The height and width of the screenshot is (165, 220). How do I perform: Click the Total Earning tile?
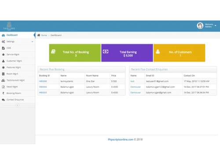(127, 53)
